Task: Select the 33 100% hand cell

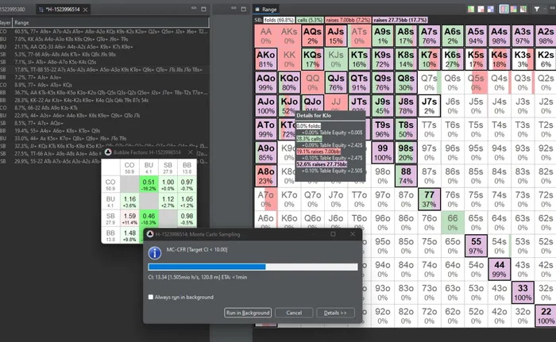Action: pyautogui.click(x=523, y=293)
